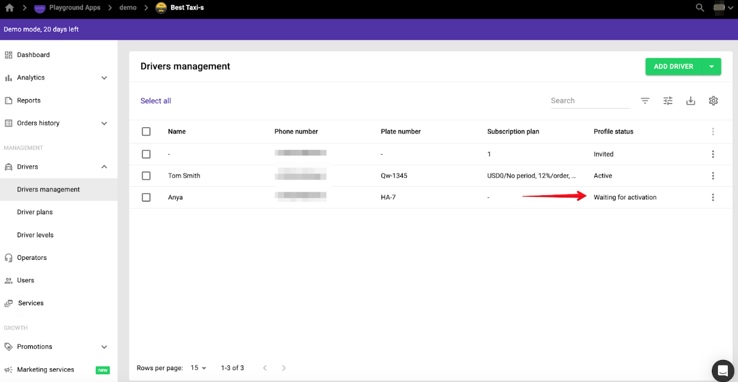Screen dimensions: 738x382
Task: Go to Driver plans page
Action: pyautogui.click(x=35, y=212)
